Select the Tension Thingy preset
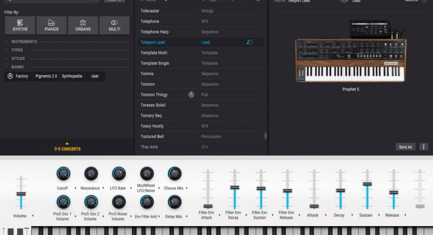This screenshot has height=235, width=433. click(x=154, y=95)
